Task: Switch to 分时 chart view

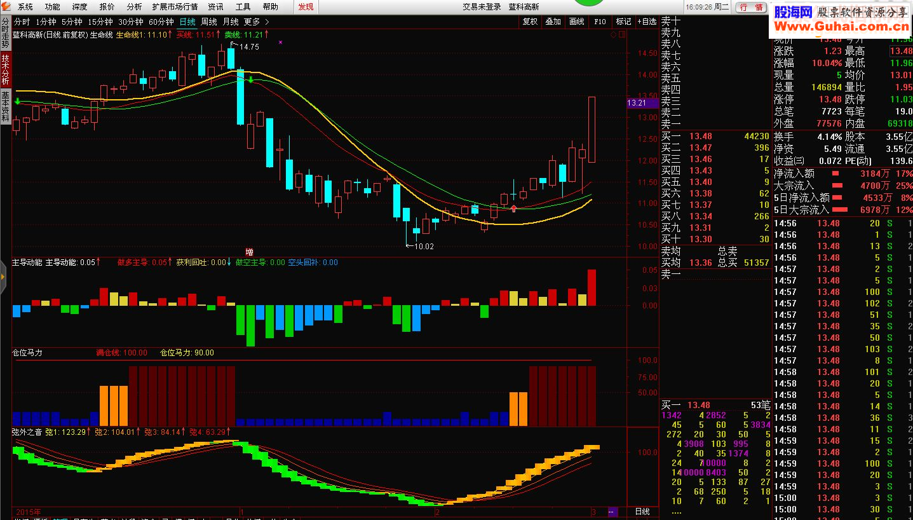Action: tap(22, 22)
